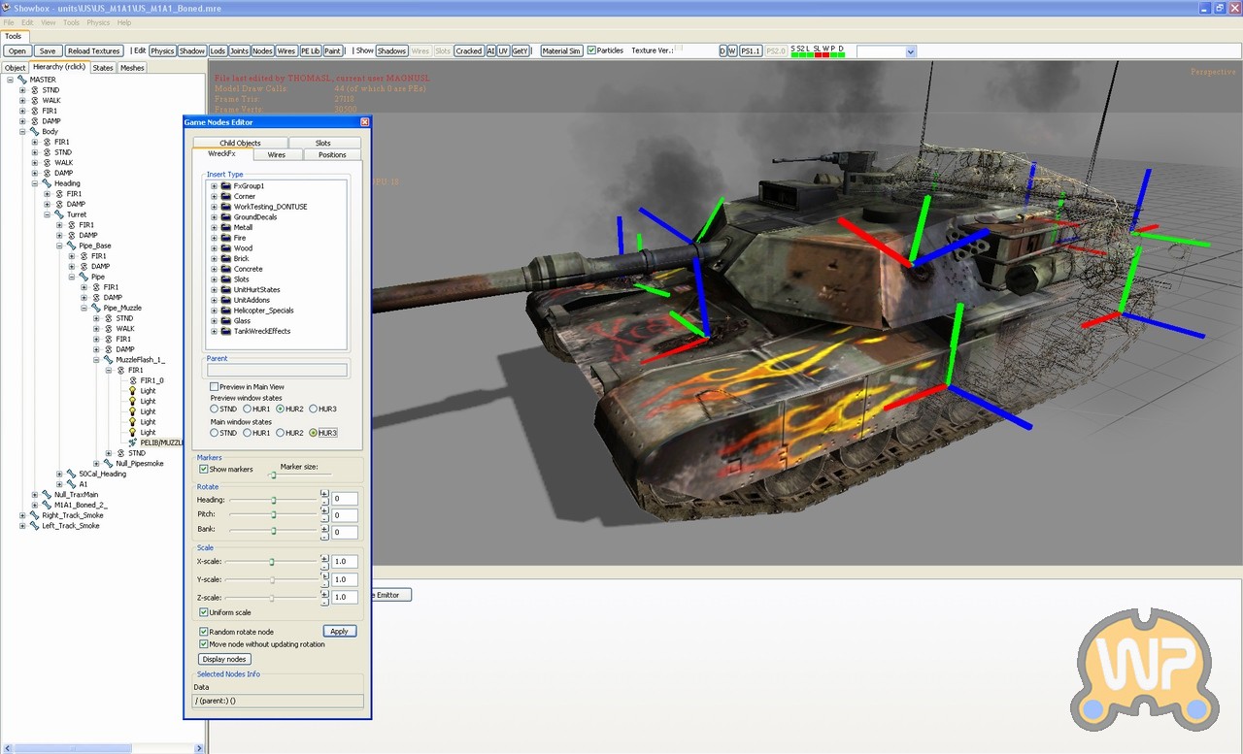The width and height of the screenshot is (1243, 754).
Task: Click the Right_Track_Smoke bone icon
Action: pos(35,515)
